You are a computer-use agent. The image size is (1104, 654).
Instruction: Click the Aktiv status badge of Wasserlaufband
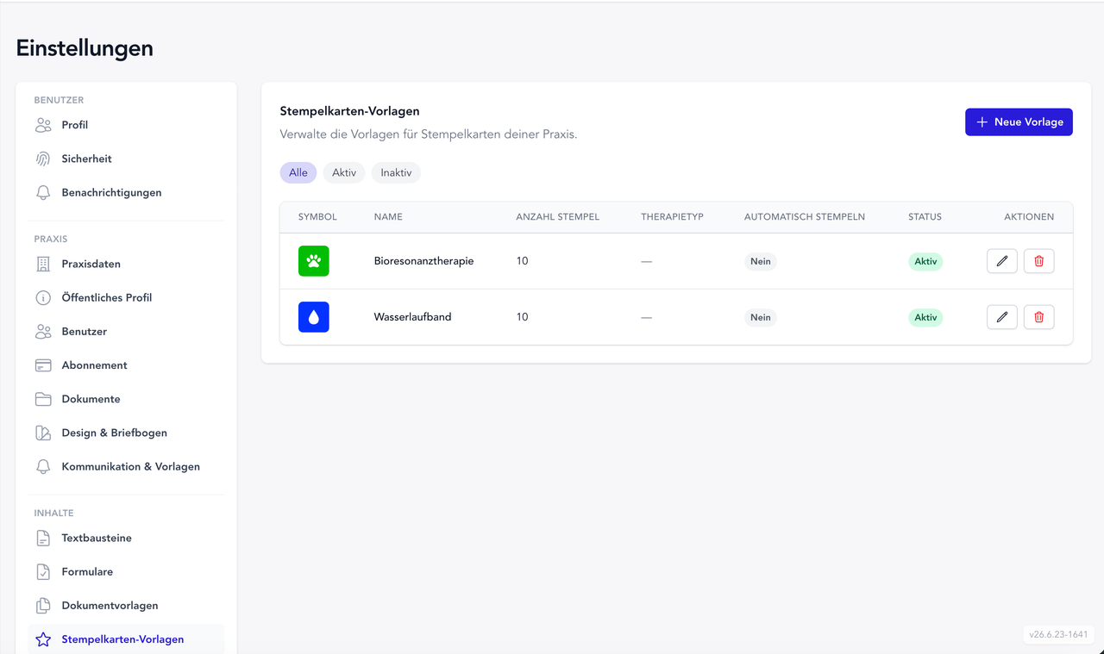coord(925,317)
